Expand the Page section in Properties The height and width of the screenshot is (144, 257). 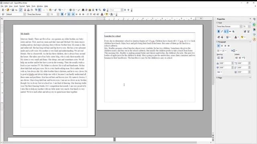pos(217,78)
